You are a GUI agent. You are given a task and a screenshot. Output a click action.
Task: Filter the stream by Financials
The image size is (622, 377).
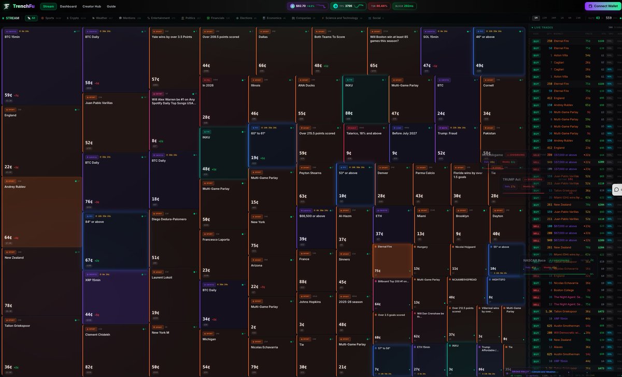pos(218,18)
